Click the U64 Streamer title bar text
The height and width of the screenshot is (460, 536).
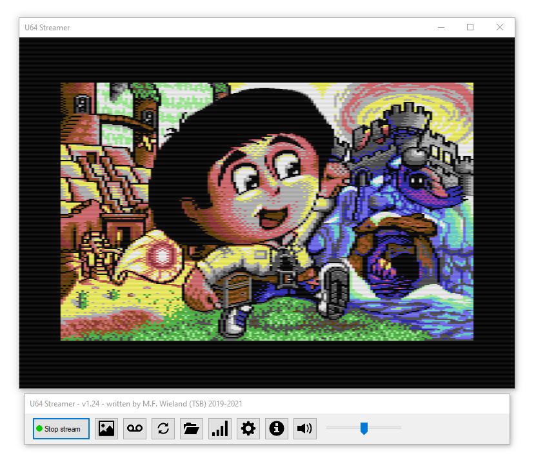click(x=47, y=28)
